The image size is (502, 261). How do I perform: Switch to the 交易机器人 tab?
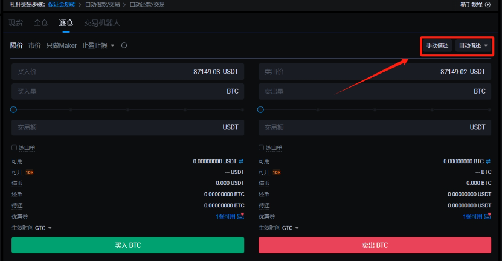[102, 23]
